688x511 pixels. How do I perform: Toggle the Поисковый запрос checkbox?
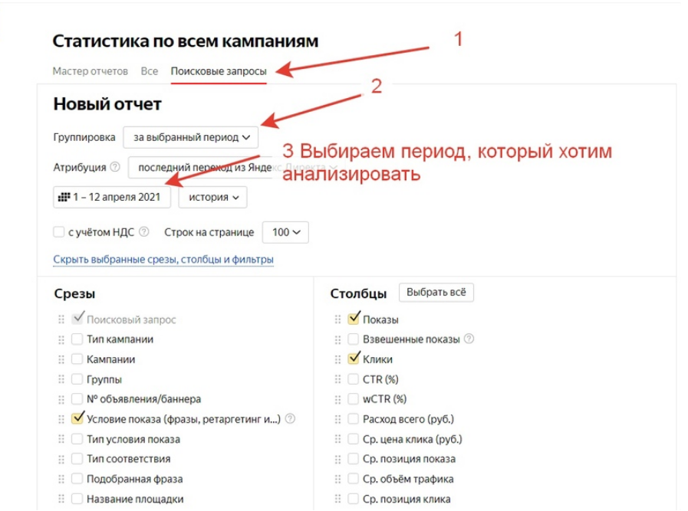77,319
